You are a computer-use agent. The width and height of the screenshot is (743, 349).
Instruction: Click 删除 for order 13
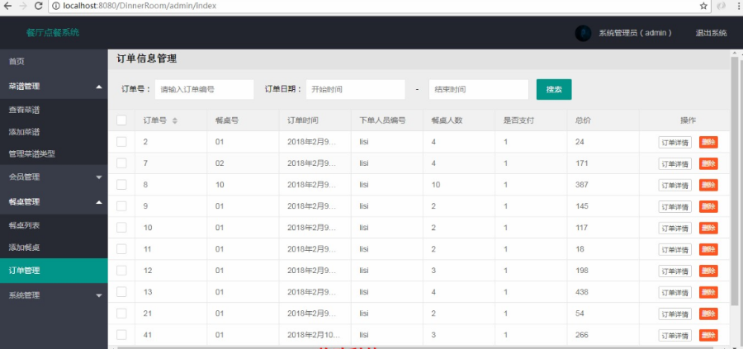point(708,292)
